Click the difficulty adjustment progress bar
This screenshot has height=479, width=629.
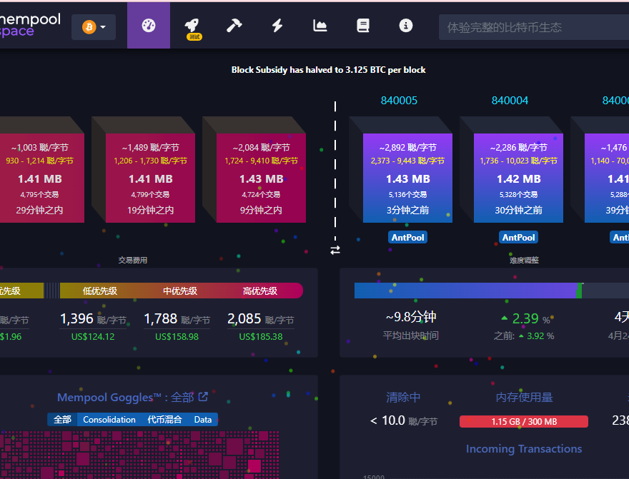tap(492, 291)
